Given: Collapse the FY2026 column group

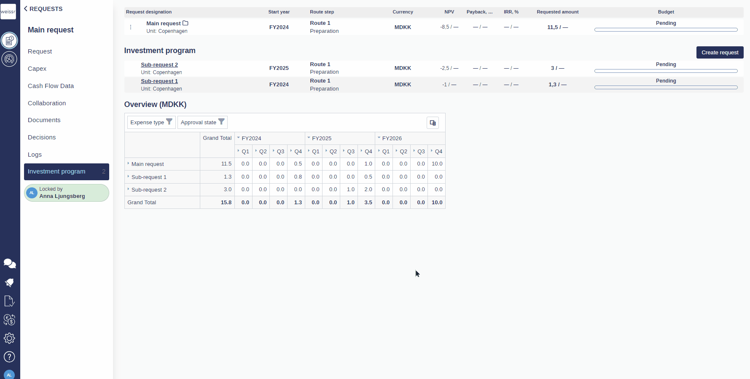Looking at the screenshot, I should (379, 138).
